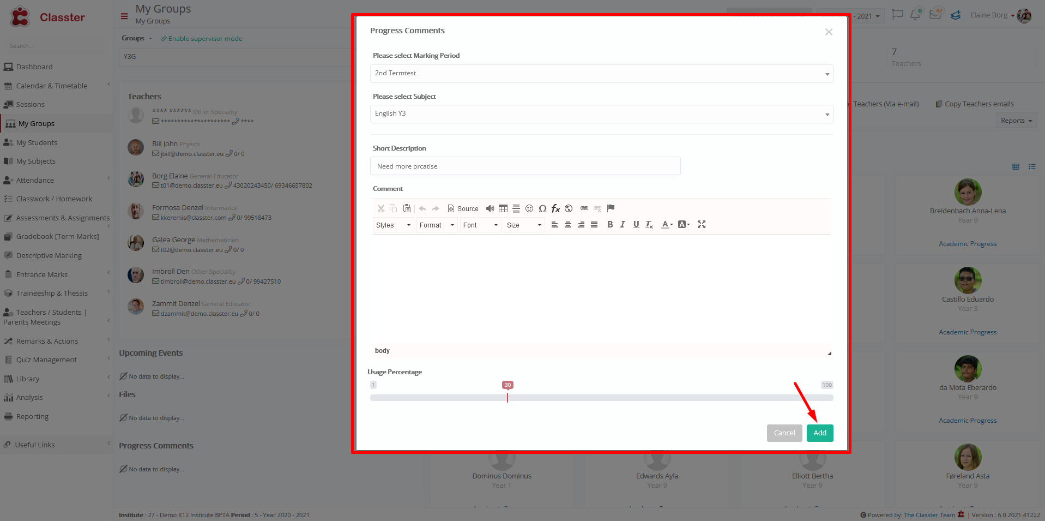1045x521 pixels.
Task: Enable supervisor mode
Action: coord(201,39)
